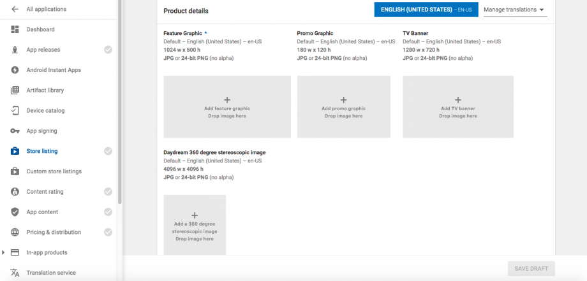This screenshot has width=587, height=281.
Task: Click the Save Draft button
Action: point(531,268)
